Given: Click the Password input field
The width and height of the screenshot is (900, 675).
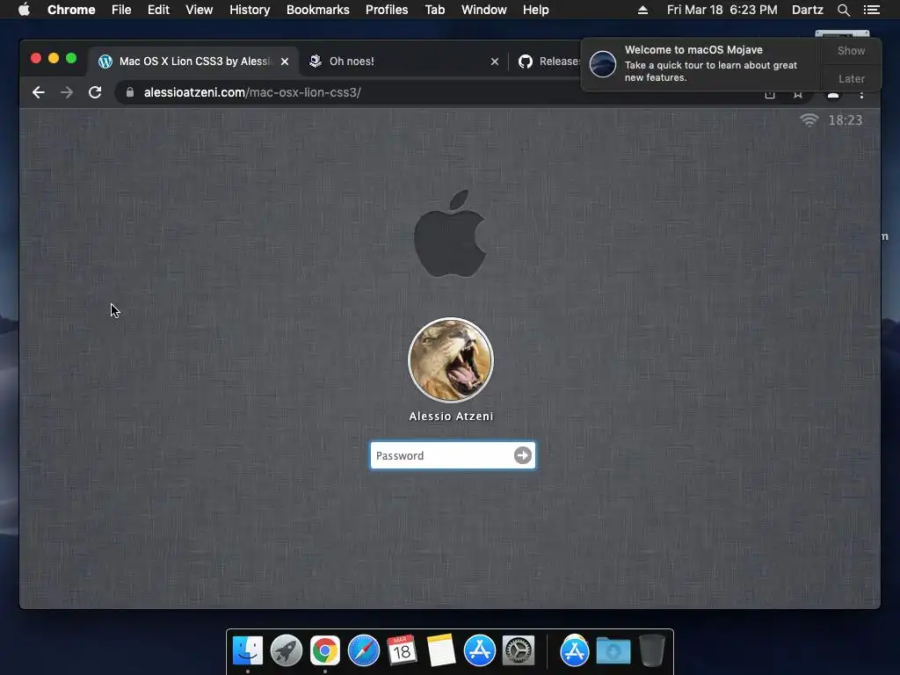Looking at the screenshot, I should tap(453, 455).
